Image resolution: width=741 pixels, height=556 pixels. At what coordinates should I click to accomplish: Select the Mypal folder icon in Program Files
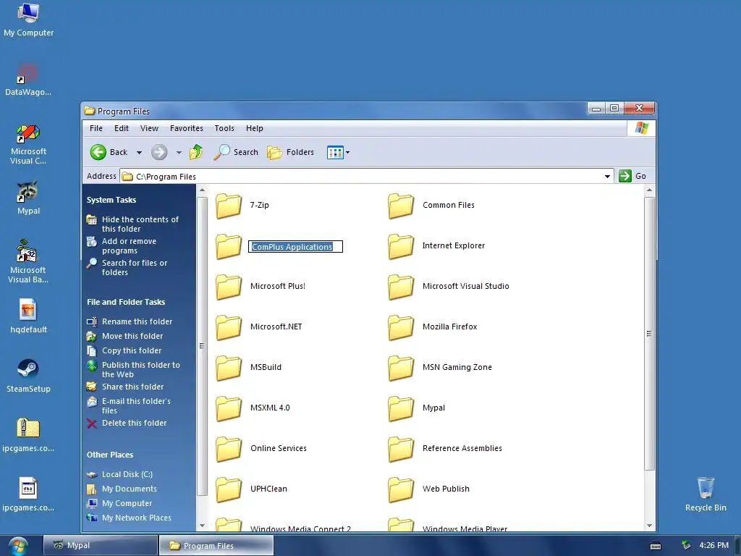[401, 410]
